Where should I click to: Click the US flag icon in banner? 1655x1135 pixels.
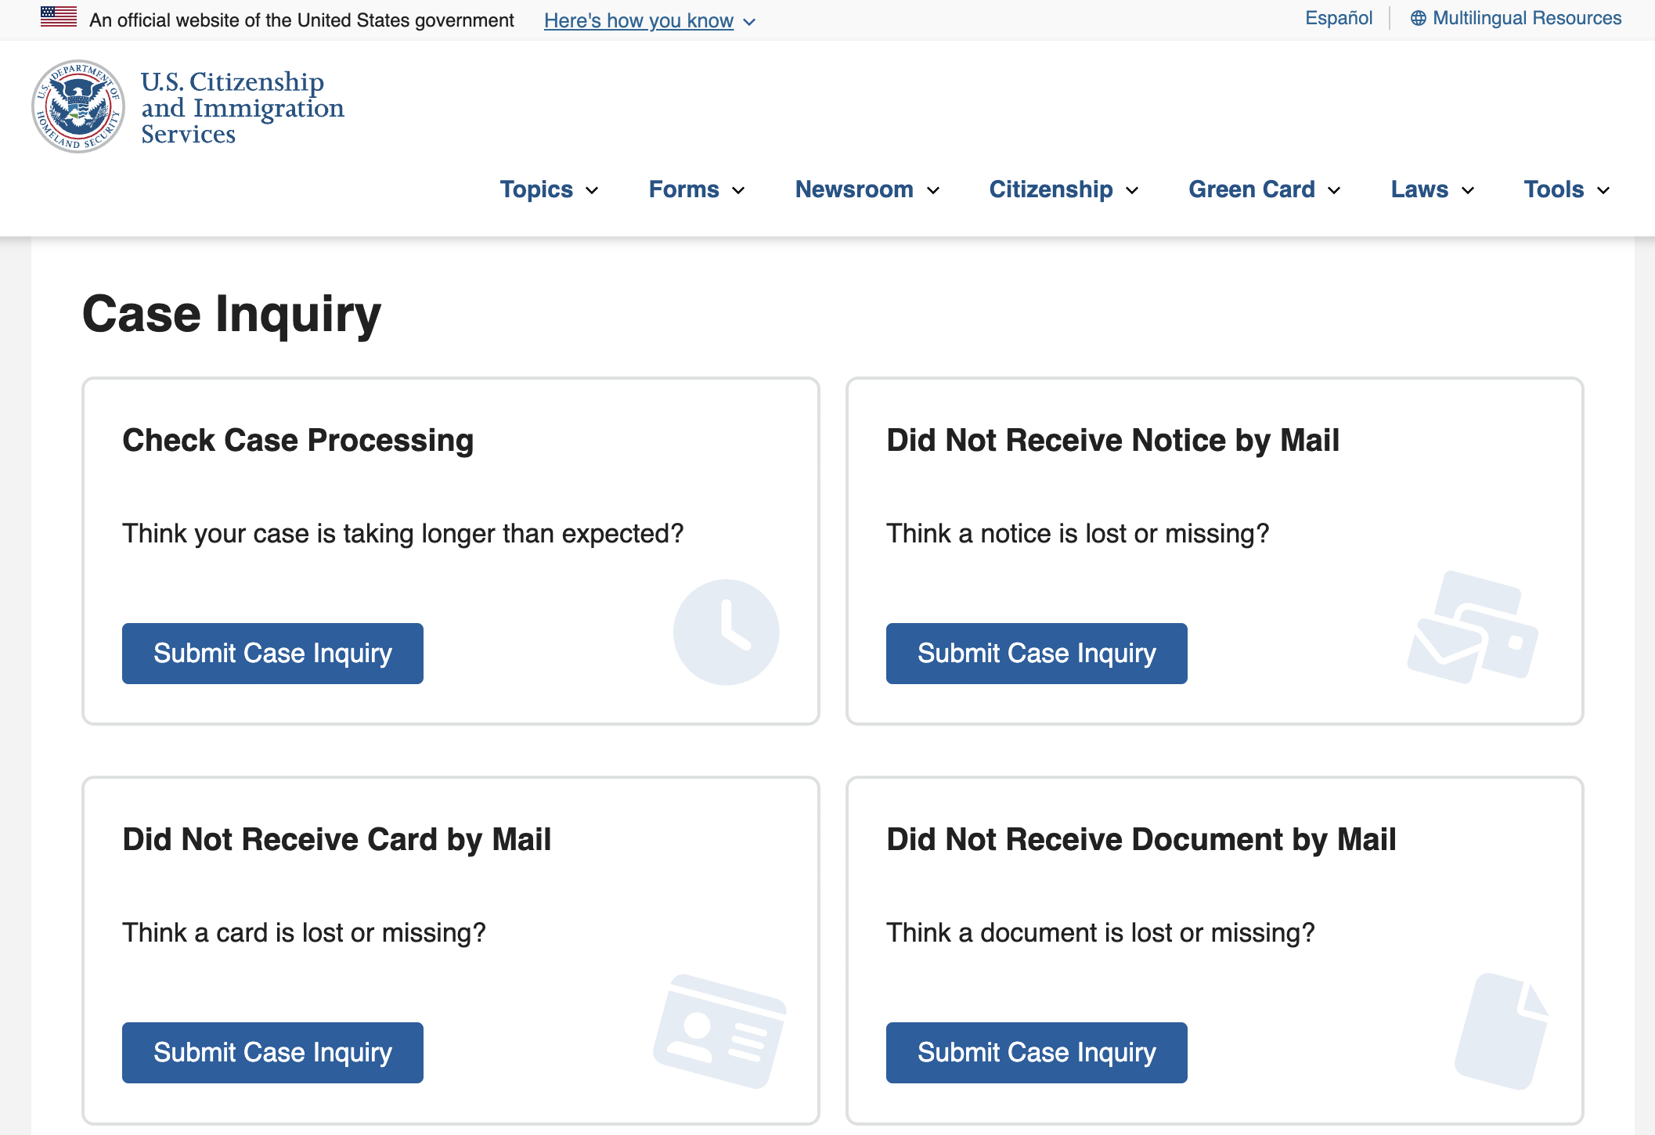pyautogui.click(x=59, y=17)
